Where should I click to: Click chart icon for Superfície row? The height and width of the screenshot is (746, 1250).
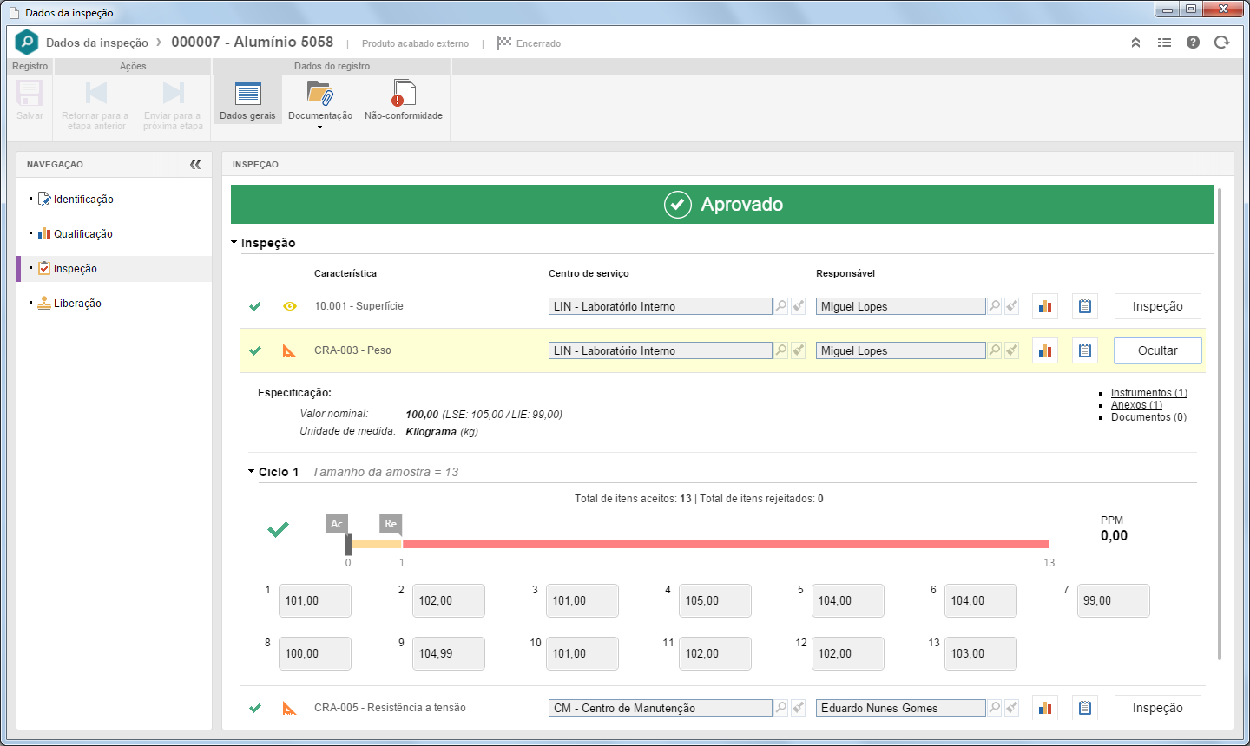pos(1045,306)
